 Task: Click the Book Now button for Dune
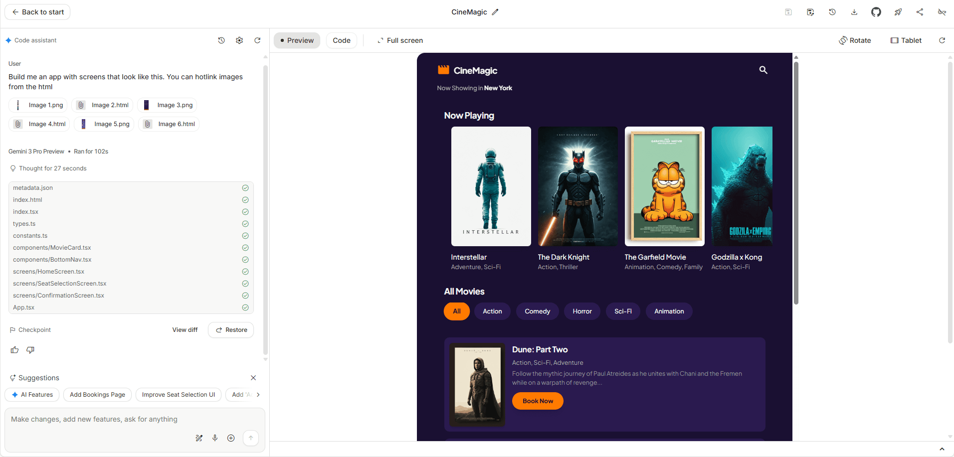coord(538,401)
